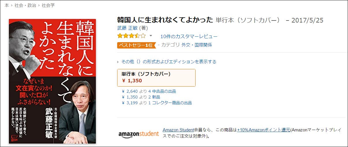The image size is (348, 147).
Task: Click the star rating icons
Action: [131, 36]
